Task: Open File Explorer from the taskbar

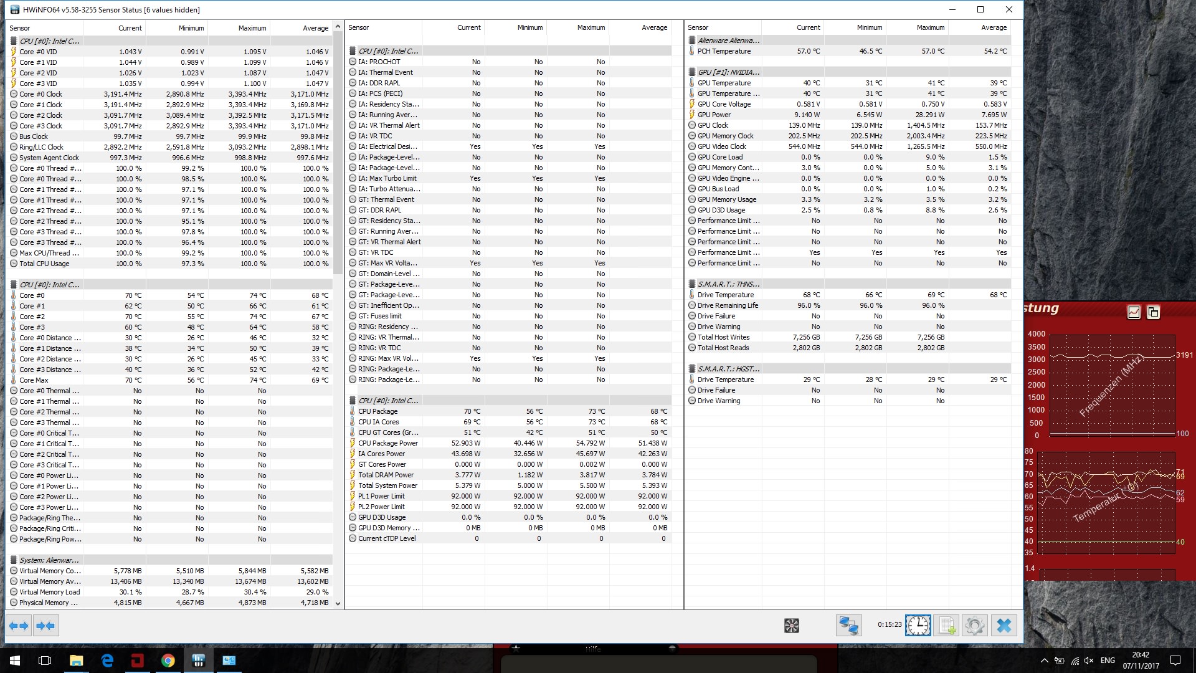Action: [76, 661]
